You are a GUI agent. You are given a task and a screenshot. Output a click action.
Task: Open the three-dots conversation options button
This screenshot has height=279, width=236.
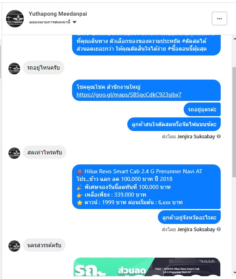tap(219, 18)
